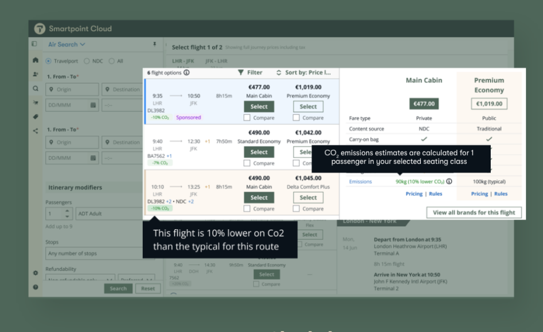Open Pricing link under Premium Economy column
This screenshot has width=543, height=332.
click(480, 194)
